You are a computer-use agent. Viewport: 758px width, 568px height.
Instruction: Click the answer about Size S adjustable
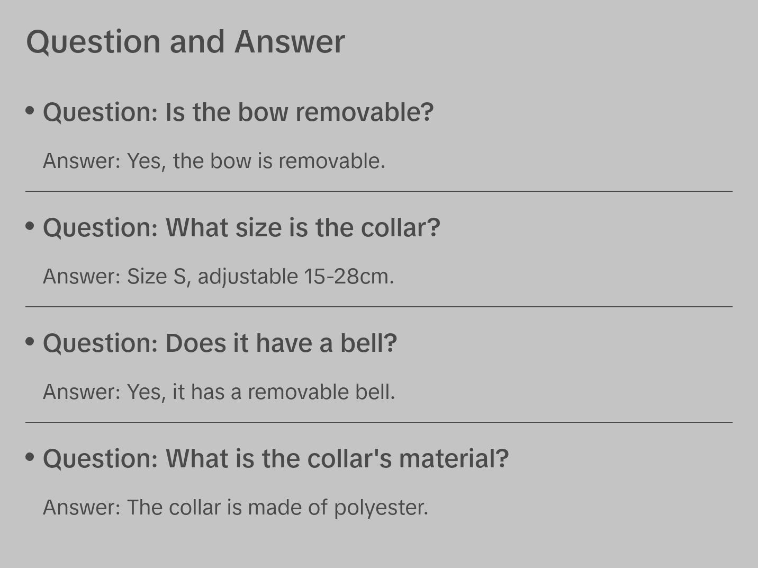click(218, 277)
